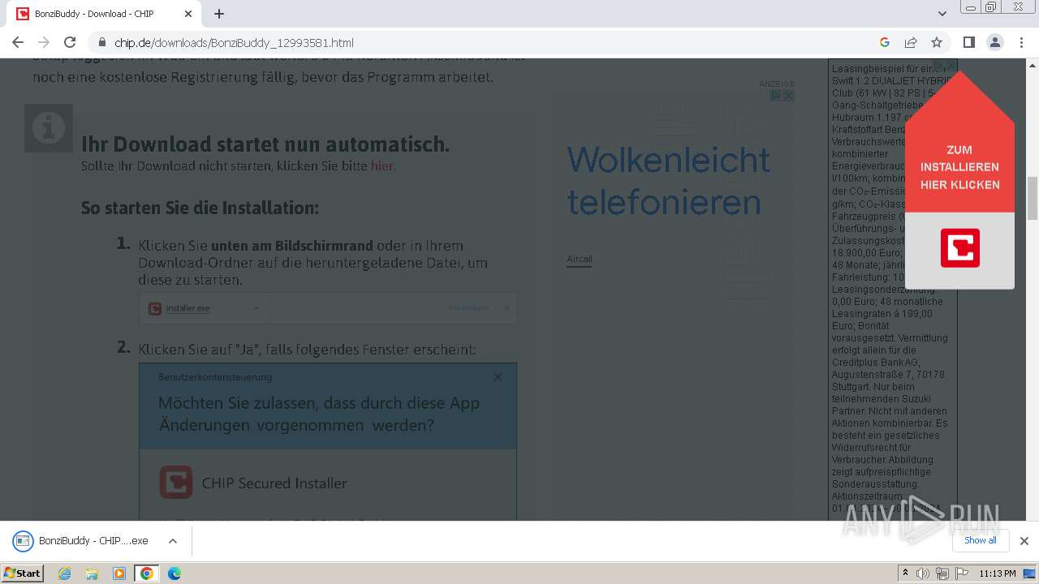Image resolution: width=1039 pixels, height=584 pixels.
Task: Close the BonziBuddy - Download tab
Action: tap(188, 14)
